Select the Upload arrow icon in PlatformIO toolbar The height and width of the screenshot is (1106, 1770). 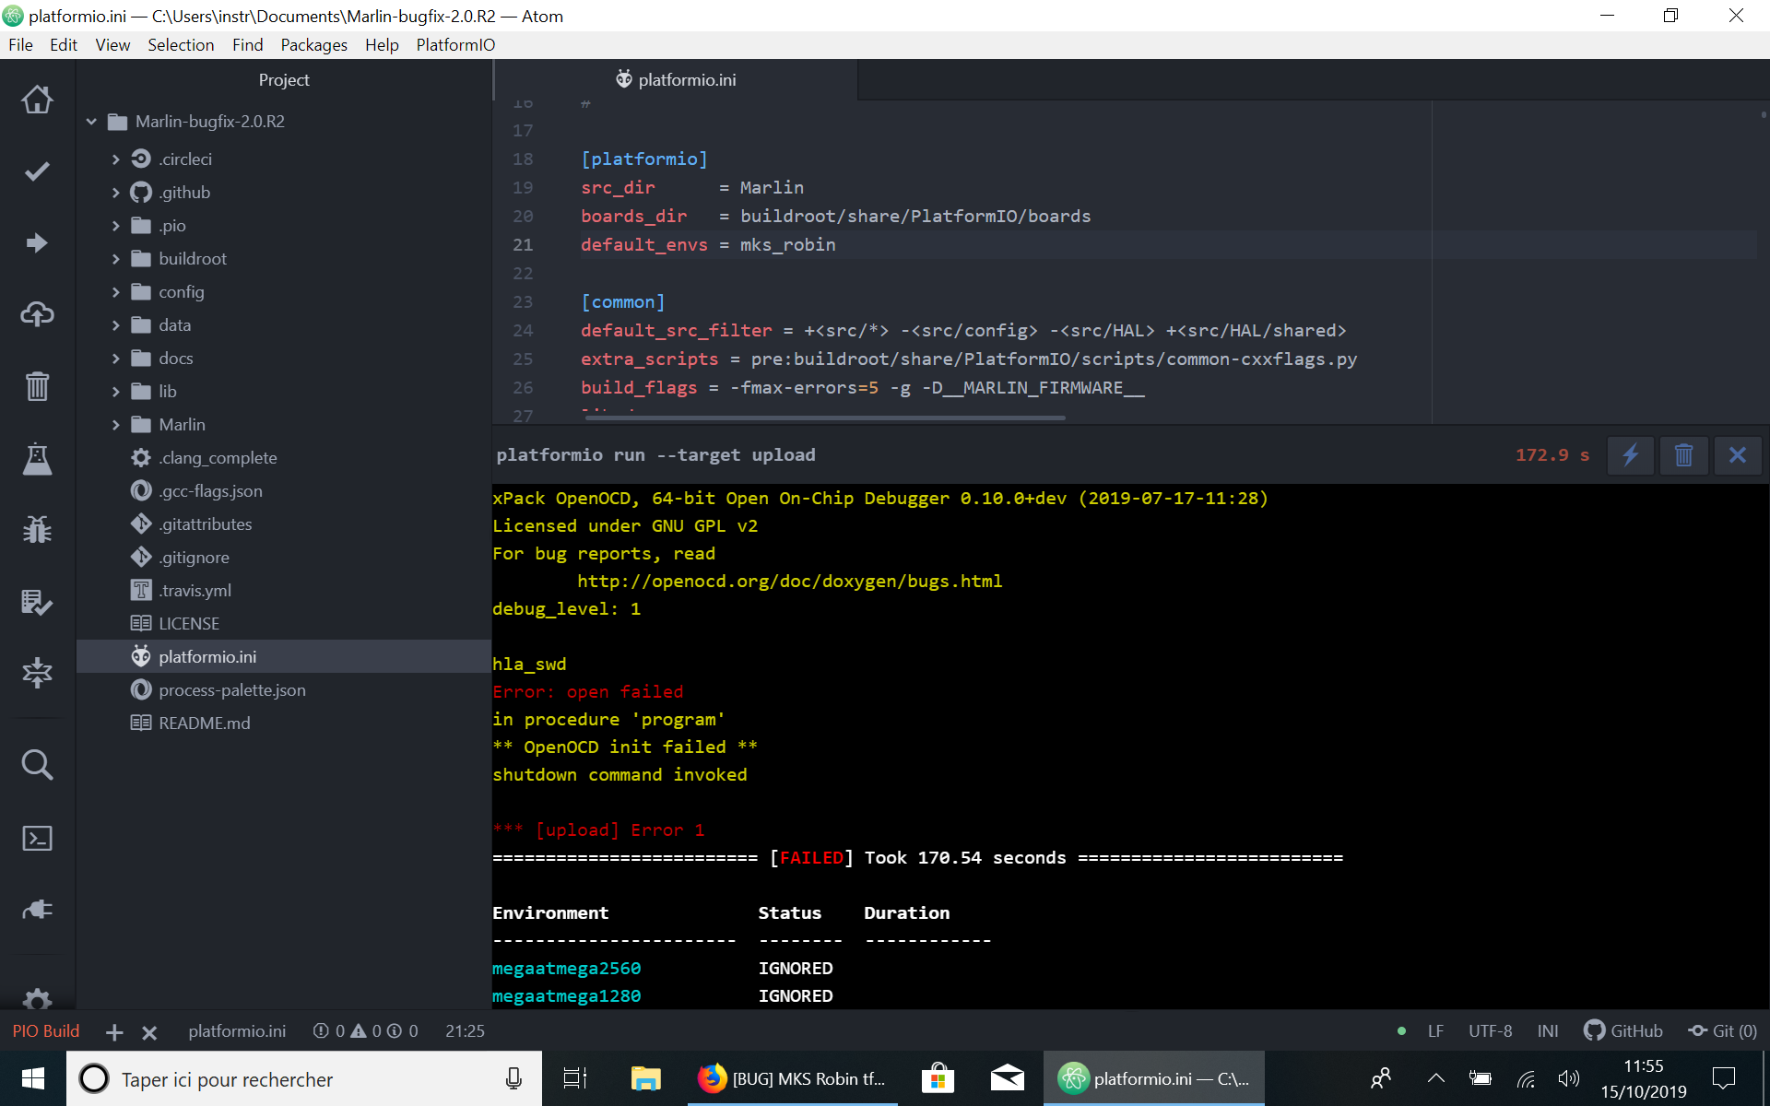pos(37,242)
